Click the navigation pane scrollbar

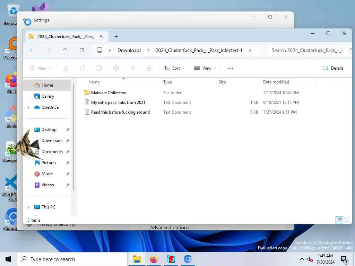click(74, 137)
